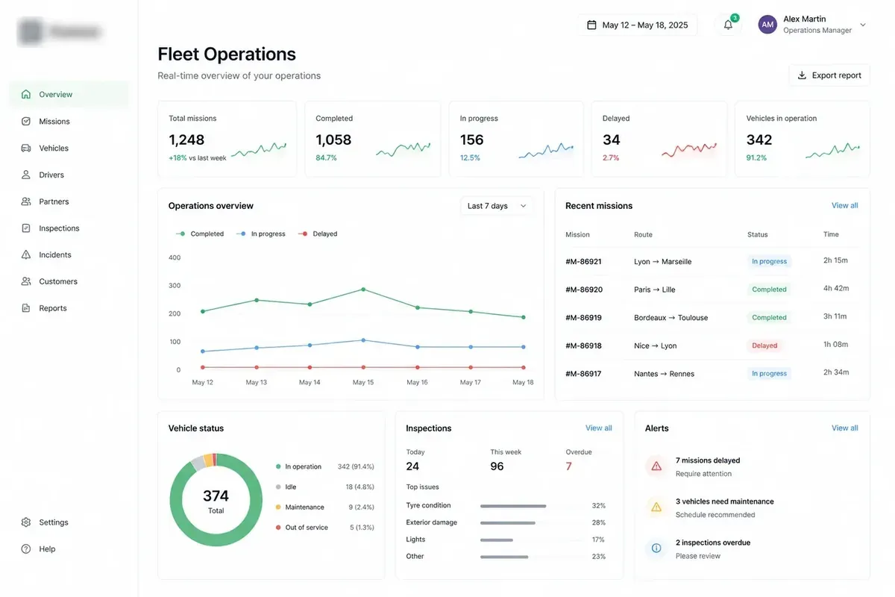Viewport: 895px width, 597px height.
Task: Click the Vehicle status donut chart
Action: [x=216, y=499]
